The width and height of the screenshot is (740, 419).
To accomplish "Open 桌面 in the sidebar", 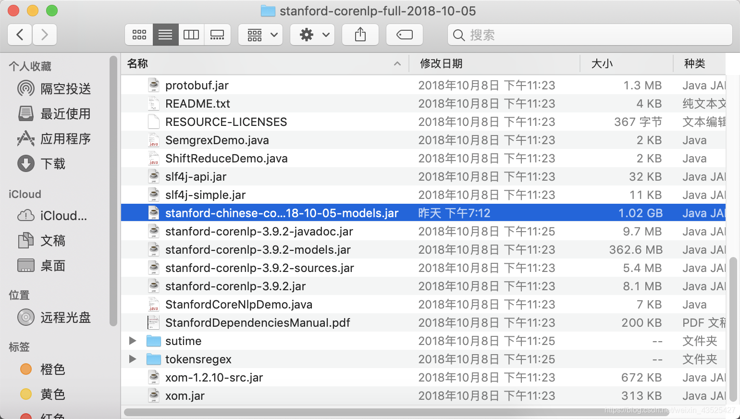I will (42, 265).
